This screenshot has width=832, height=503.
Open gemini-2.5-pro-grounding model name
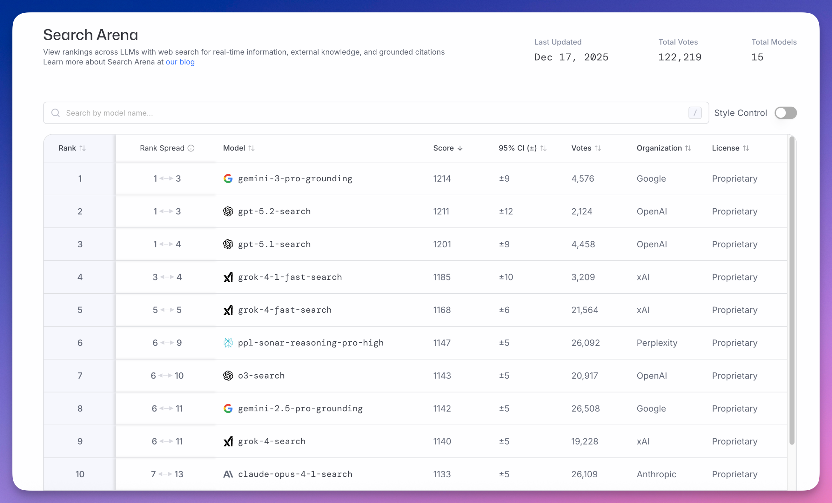[300, 408]
